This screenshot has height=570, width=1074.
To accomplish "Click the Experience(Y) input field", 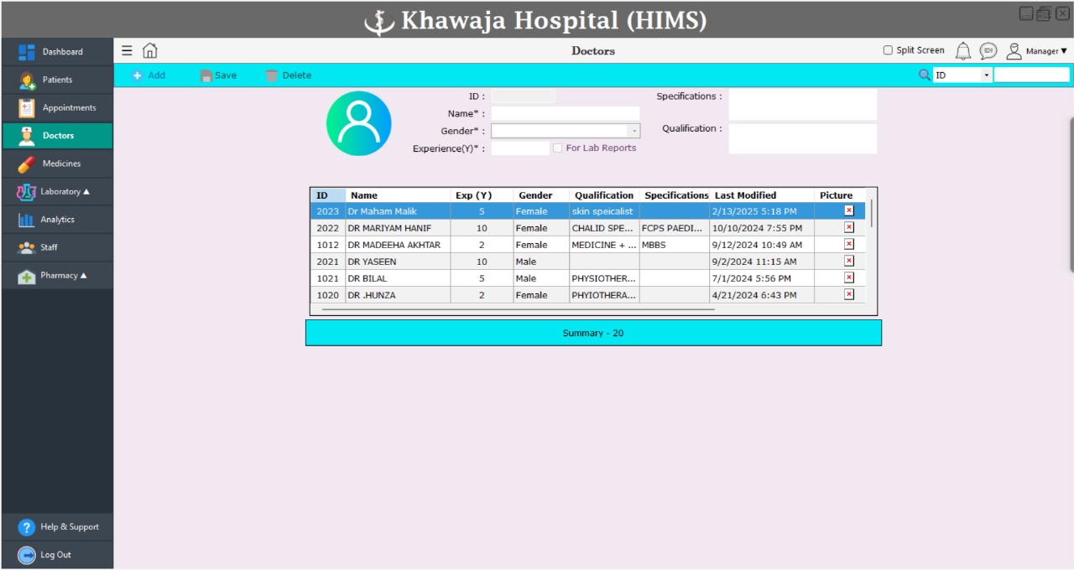I will point(520,148).
